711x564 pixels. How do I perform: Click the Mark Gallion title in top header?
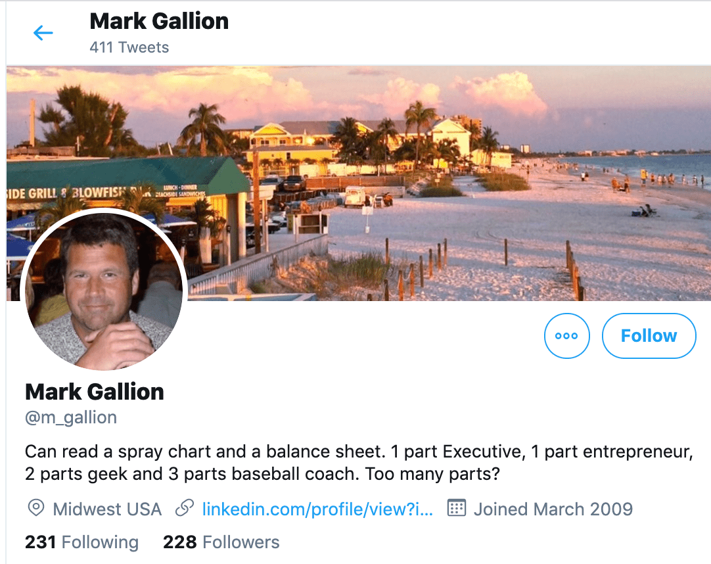pos(159,21)
